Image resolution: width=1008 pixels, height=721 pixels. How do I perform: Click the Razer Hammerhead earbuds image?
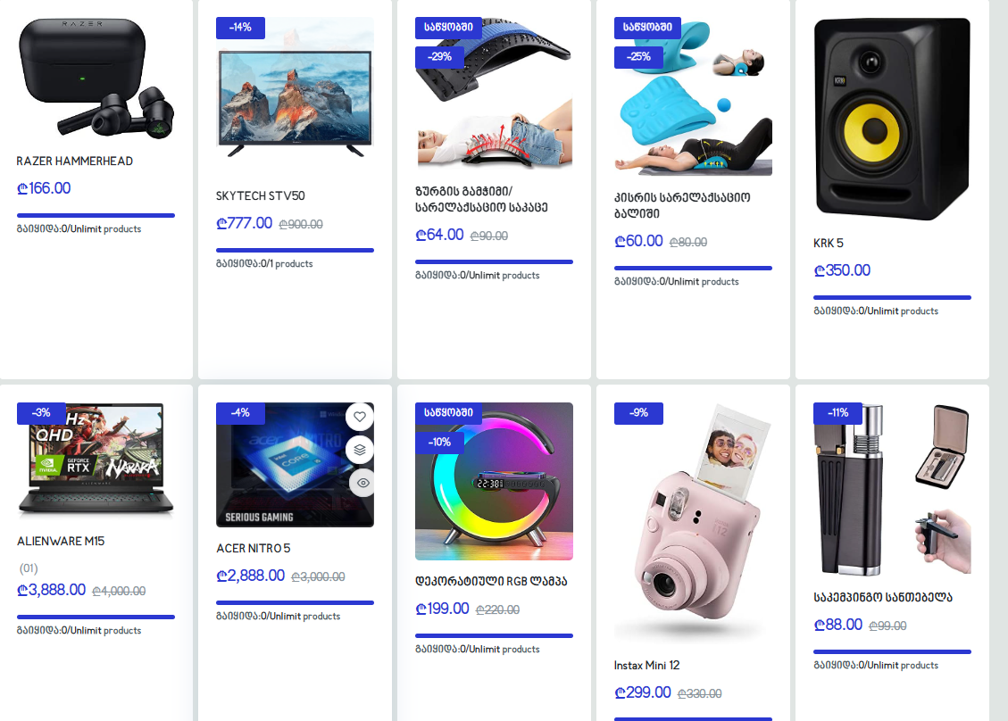96,79
